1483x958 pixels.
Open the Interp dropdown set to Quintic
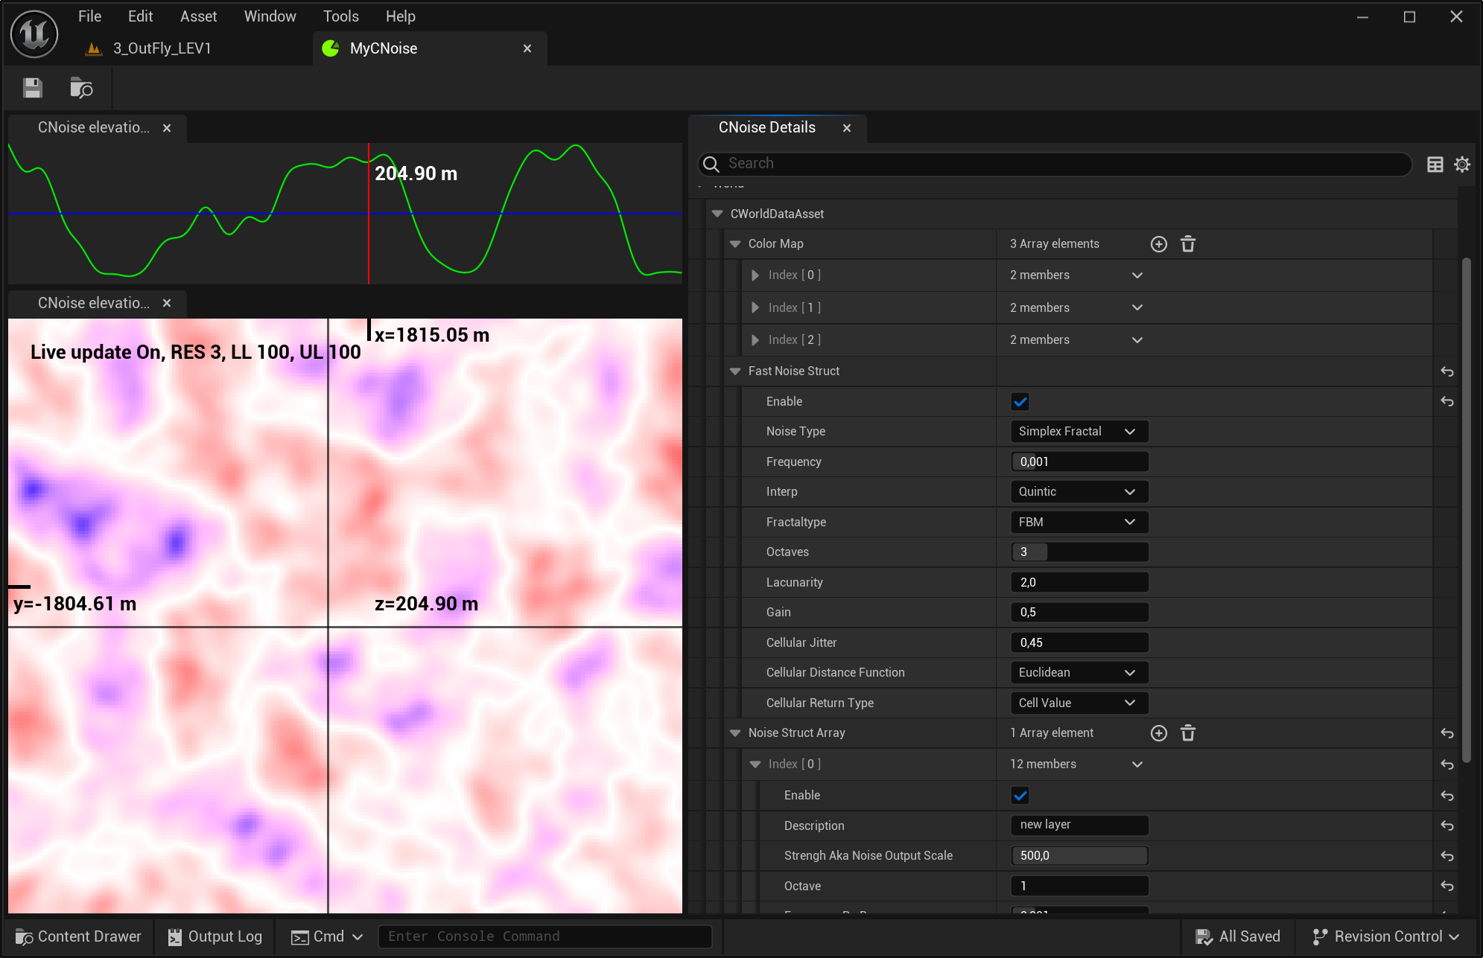click(x=1079, y=492)
